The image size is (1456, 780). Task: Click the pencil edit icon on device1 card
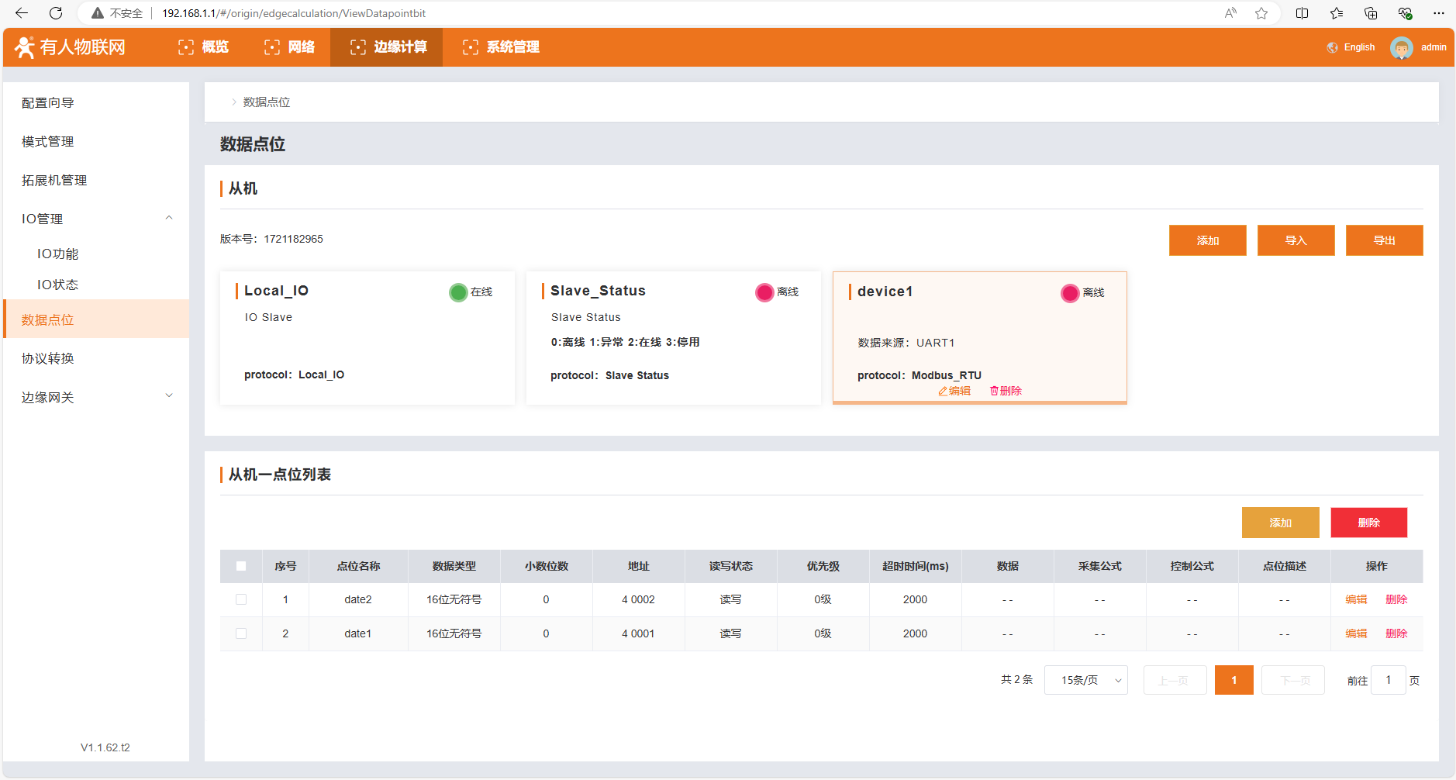click(x=943, y=392)
